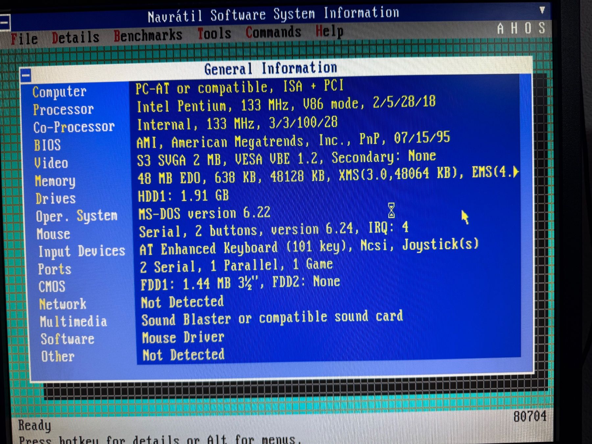Open the Commands menu

273,32
